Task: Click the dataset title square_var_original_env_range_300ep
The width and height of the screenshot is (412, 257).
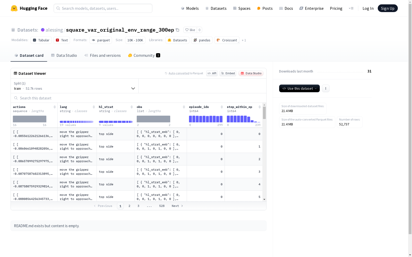Action: 120,30
